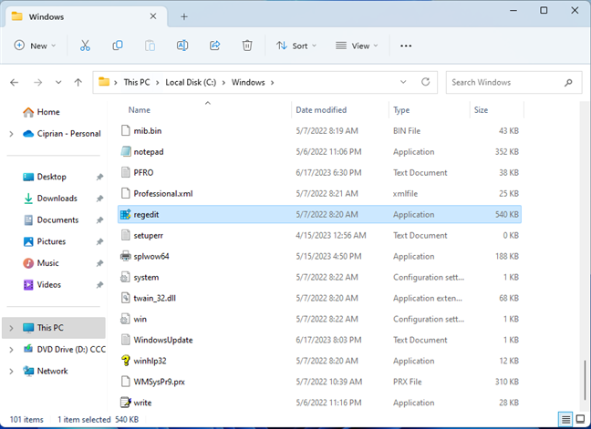The image size is (591, 429).
Task: Open the View dropdown menu
Action: (x=357, y=46)
